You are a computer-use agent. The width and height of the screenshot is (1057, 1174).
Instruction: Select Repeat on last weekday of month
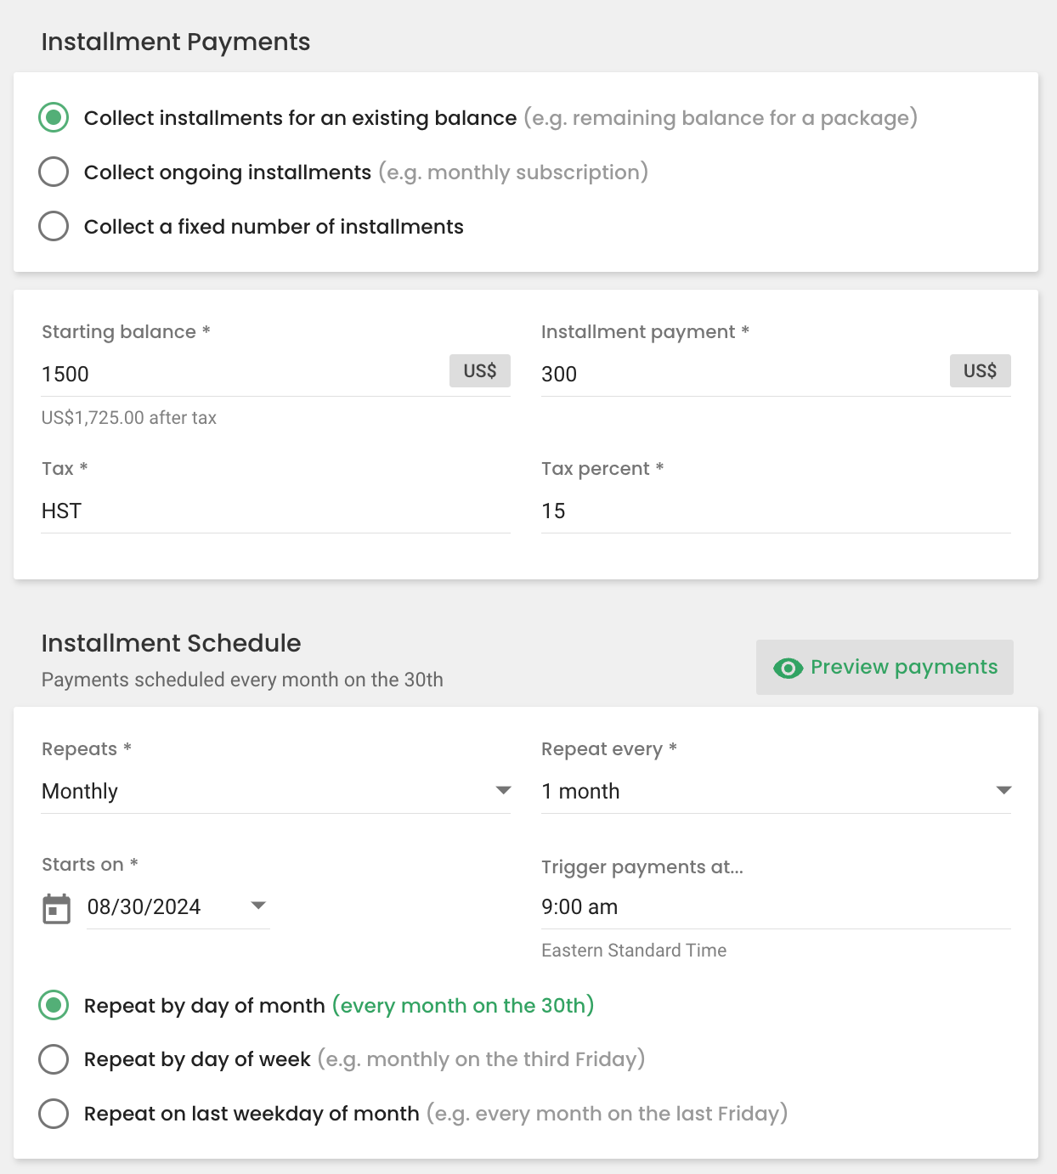click(54, 1113)
